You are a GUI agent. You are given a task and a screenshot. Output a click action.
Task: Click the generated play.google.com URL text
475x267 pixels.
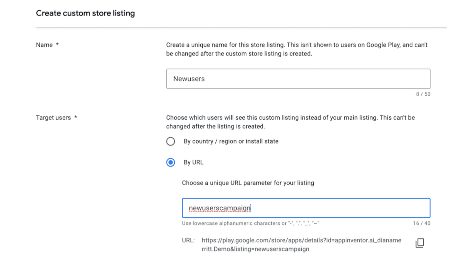coord(301,245)
